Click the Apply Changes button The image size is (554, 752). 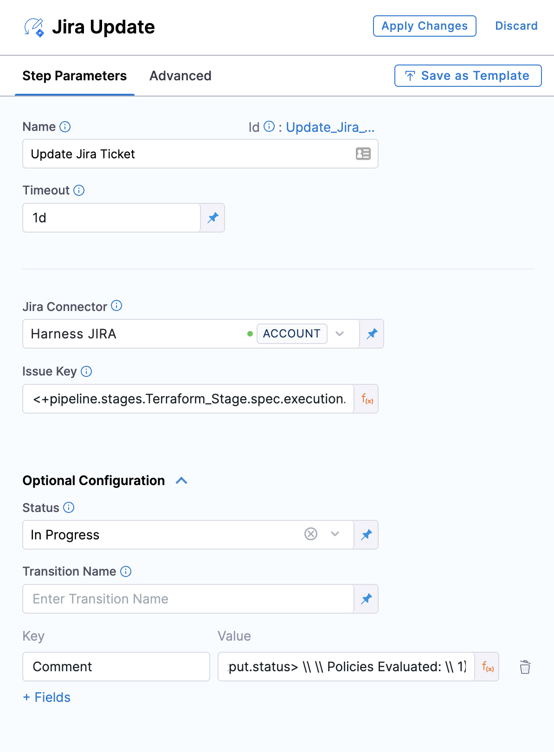coord(425,26)
